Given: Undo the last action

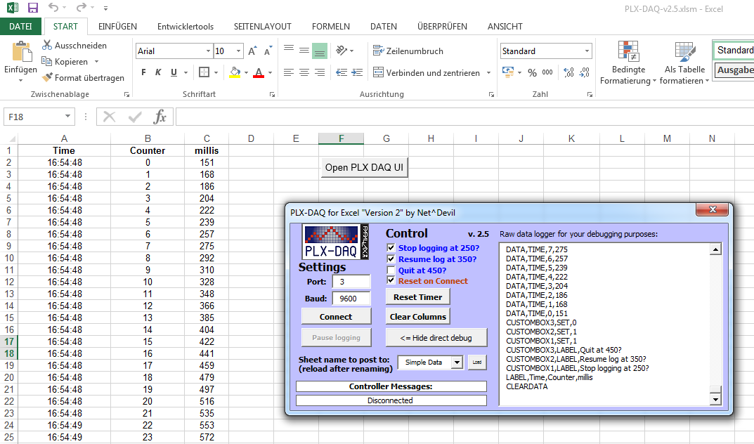Looking at the screenshot, I should click(x=53, y=8).
